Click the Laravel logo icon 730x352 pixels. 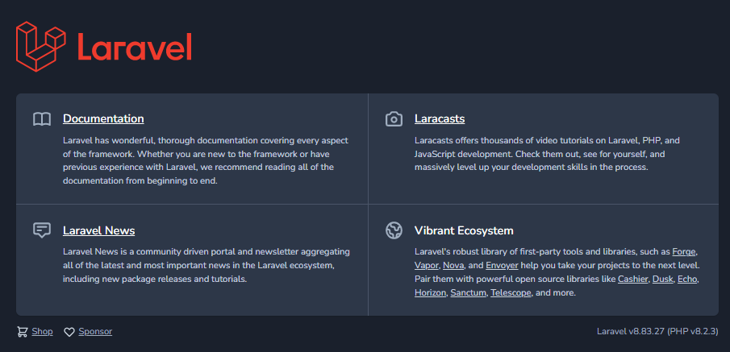(x=40, y=45)
